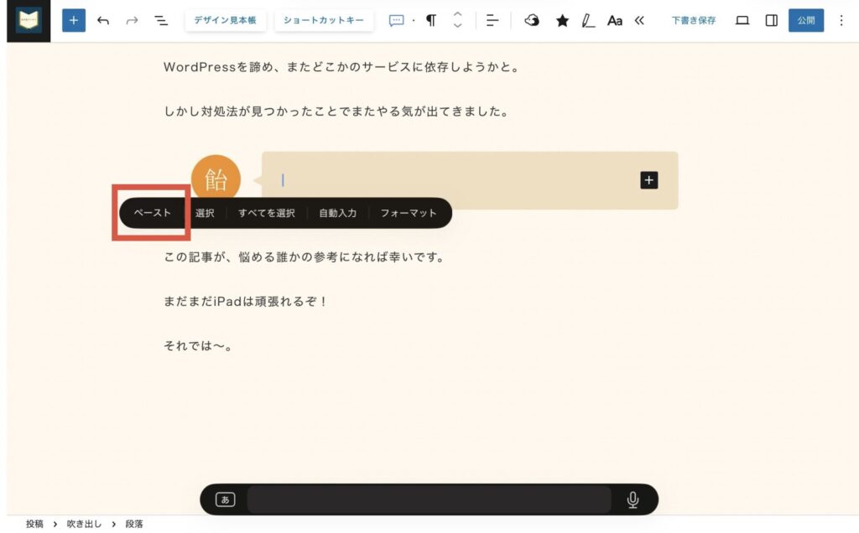Toggle the Japanese keyboard input mode button

pyautogui.click(x=225, y=499)
